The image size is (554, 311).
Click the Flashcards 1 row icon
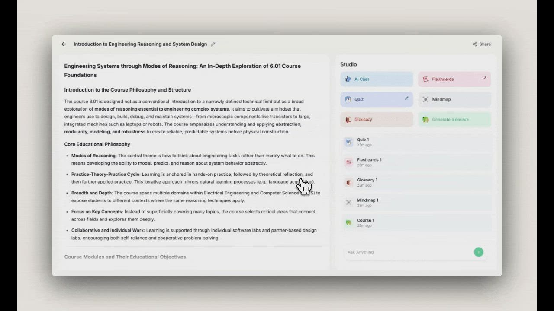[349, 162]
